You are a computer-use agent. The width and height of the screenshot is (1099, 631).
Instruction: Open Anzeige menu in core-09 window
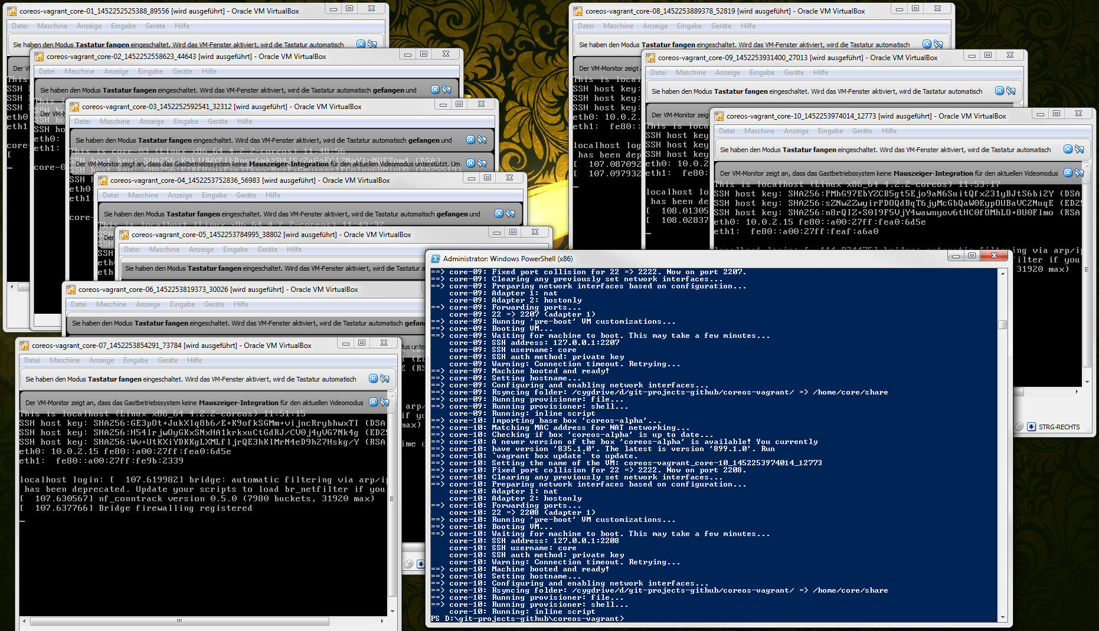[728, 73]
